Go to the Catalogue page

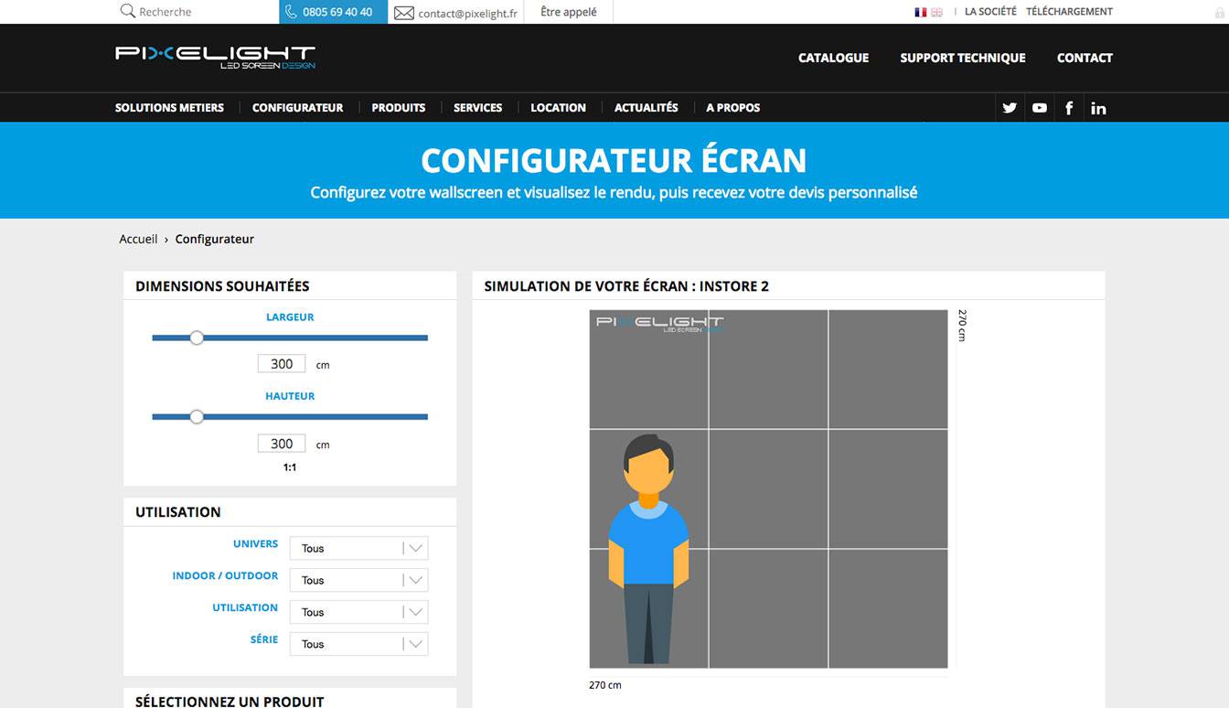click(833, 58)
